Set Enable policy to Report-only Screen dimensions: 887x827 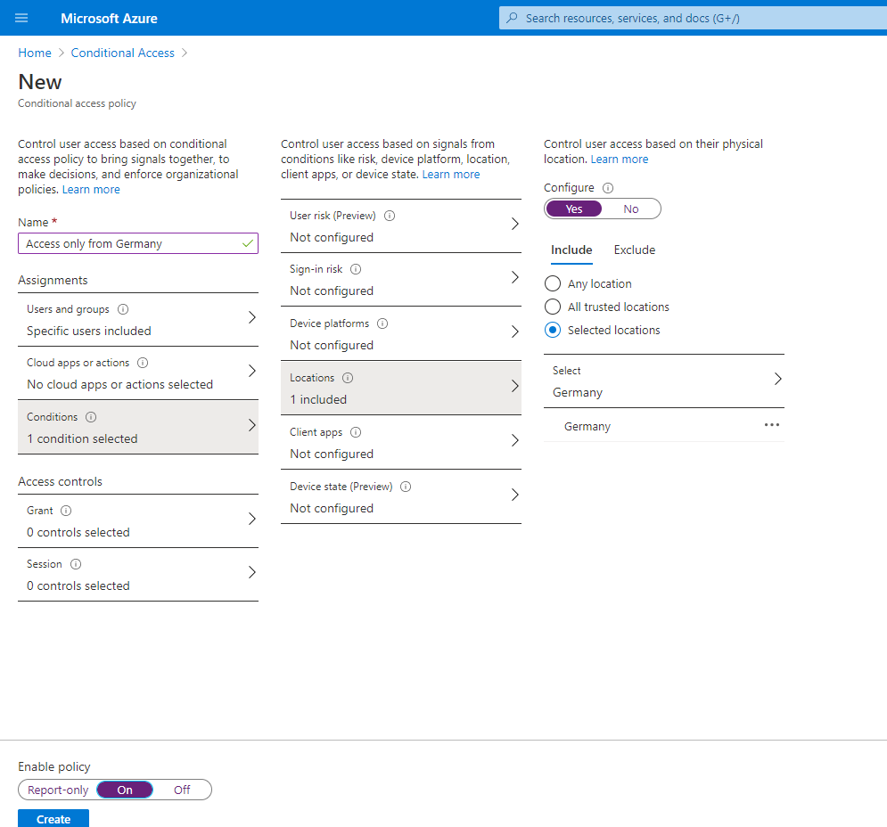coord(58,790)
